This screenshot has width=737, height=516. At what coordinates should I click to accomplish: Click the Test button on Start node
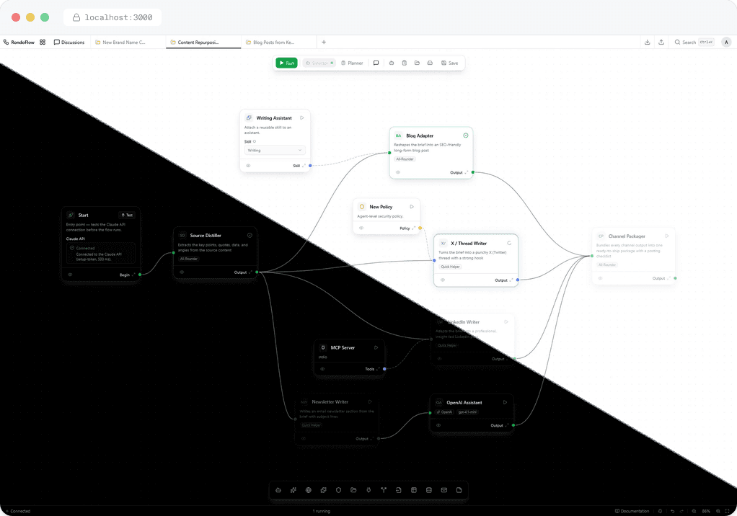point(127,215)
